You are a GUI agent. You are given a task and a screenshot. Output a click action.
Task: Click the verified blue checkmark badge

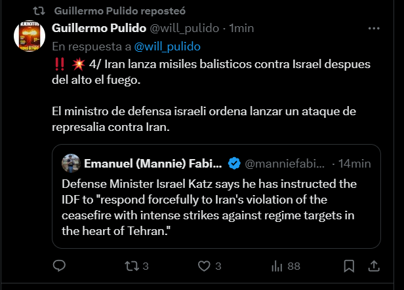click(234, 163)
